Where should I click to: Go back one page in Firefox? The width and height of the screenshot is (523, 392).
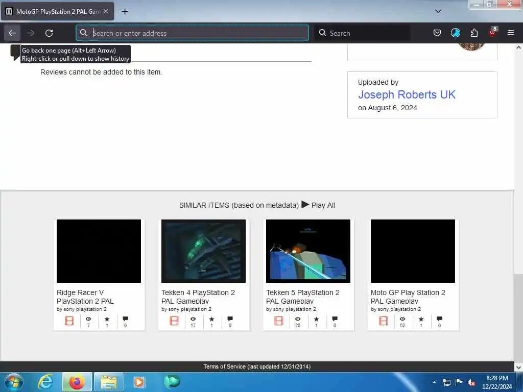coord(12,33)
